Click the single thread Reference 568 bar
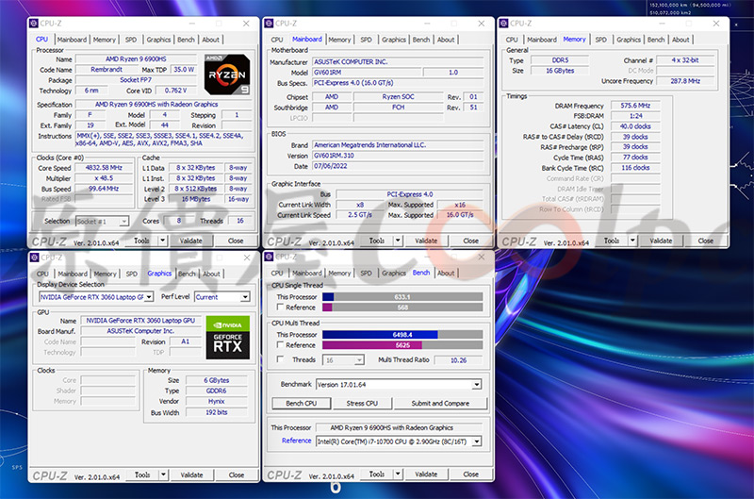This screenshot has height=499, width=754. point(402,307)
